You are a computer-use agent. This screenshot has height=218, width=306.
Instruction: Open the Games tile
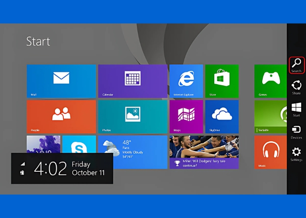pyautogui.click(x=271, y=81)
